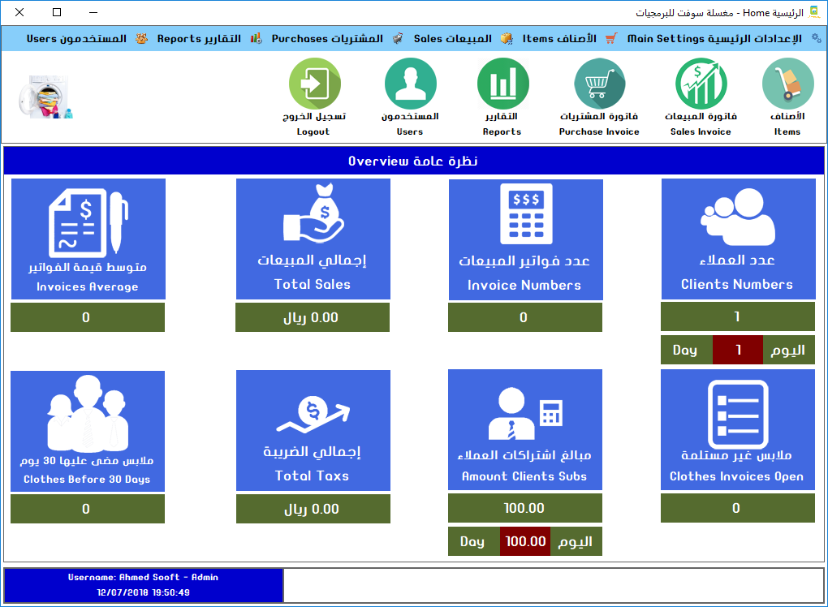
Task: Click the Amount Clients Subs tile
Action: (524, 430)
